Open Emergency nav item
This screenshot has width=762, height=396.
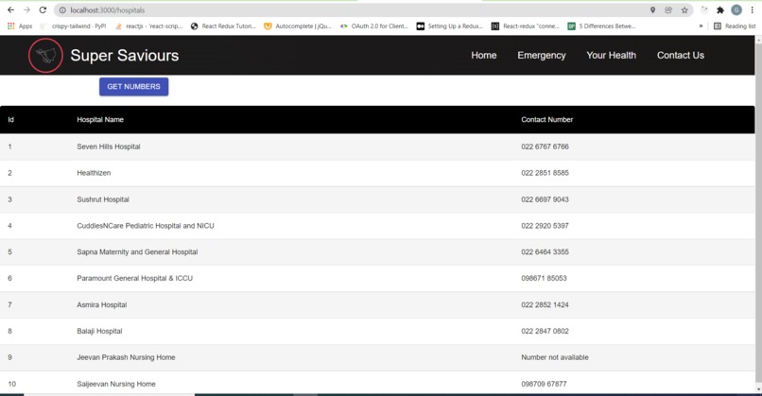pyautogui.click(x=542, y=56)
